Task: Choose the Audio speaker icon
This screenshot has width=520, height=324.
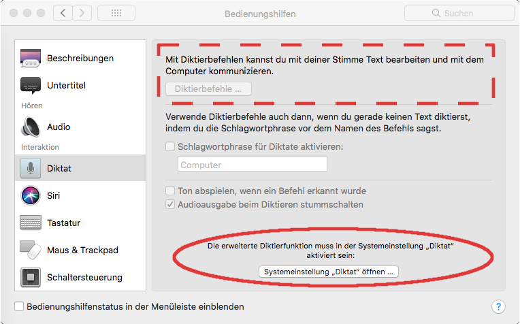Action: [31, 127]
